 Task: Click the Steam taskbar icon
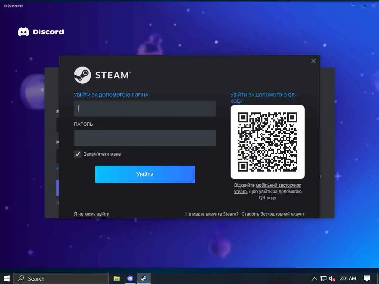[x=144, y=278]
